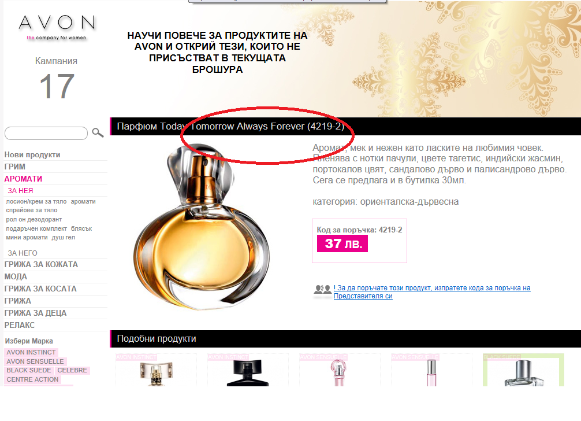Expand the ЗА НЕЯ subcategory
The image size is (581, 421).
click(20, 191)
